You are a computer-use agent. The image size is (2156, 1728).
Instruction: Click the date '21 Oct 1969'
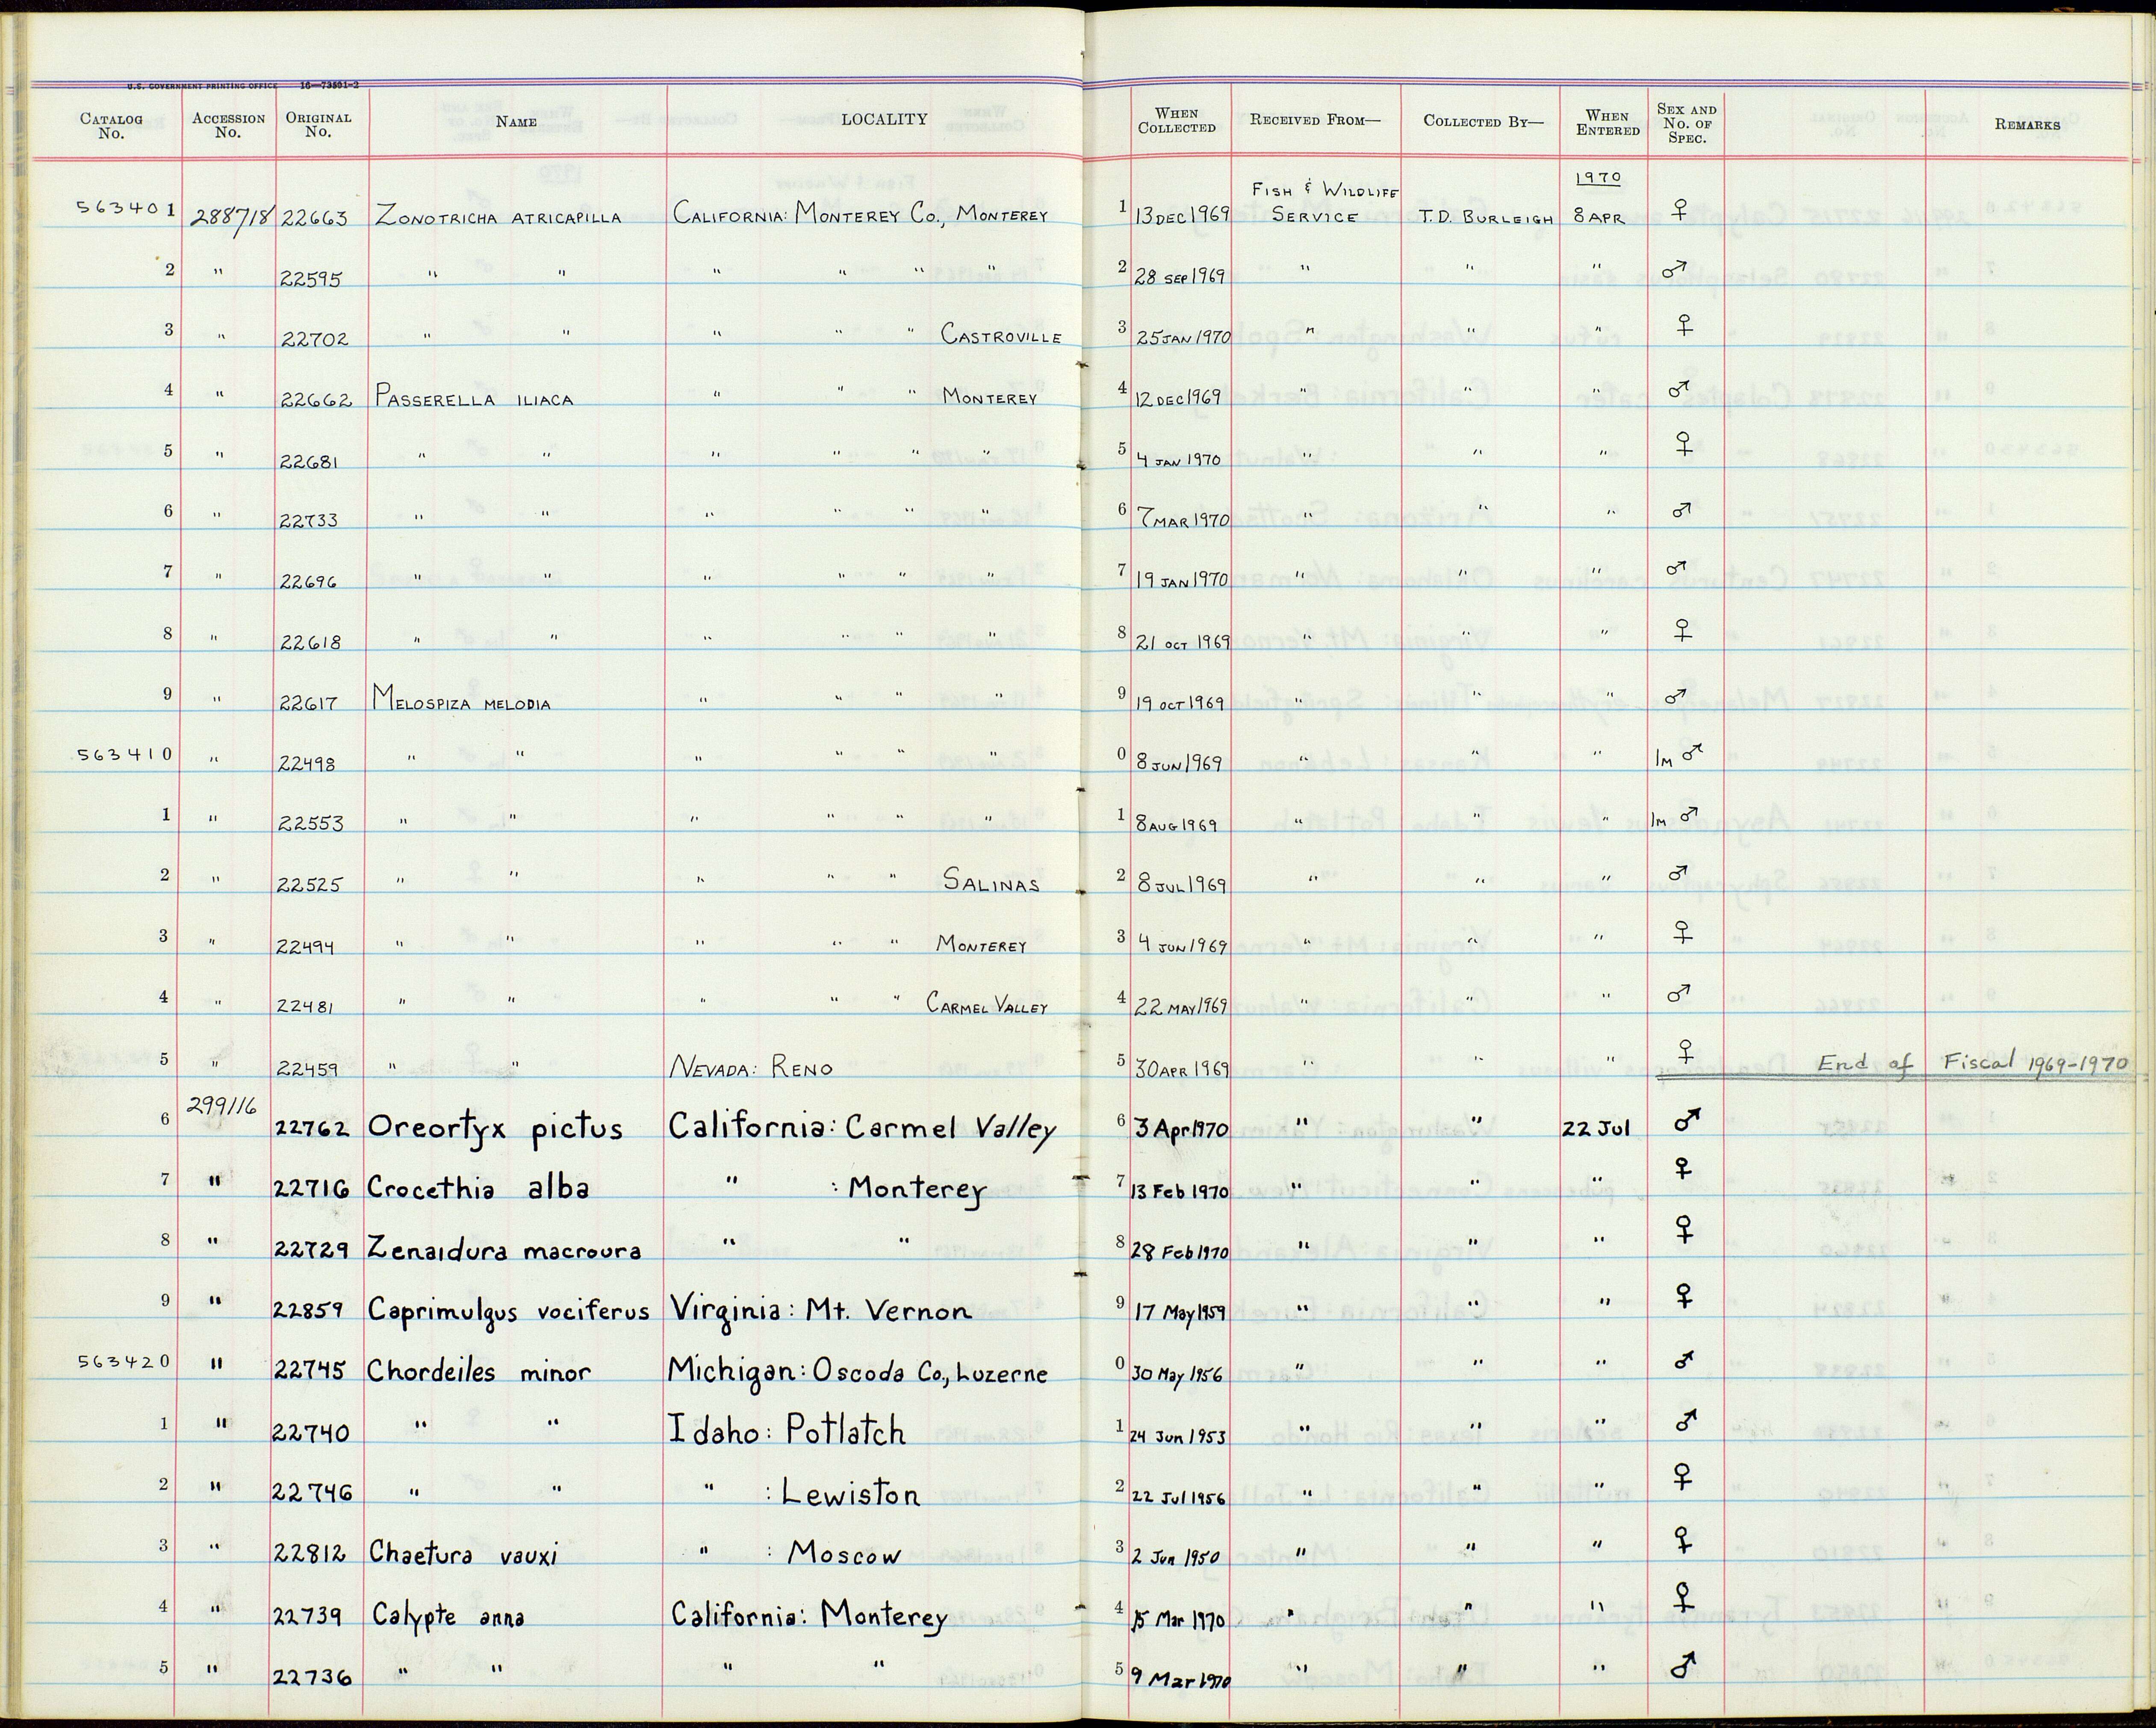click(1183, 642)
